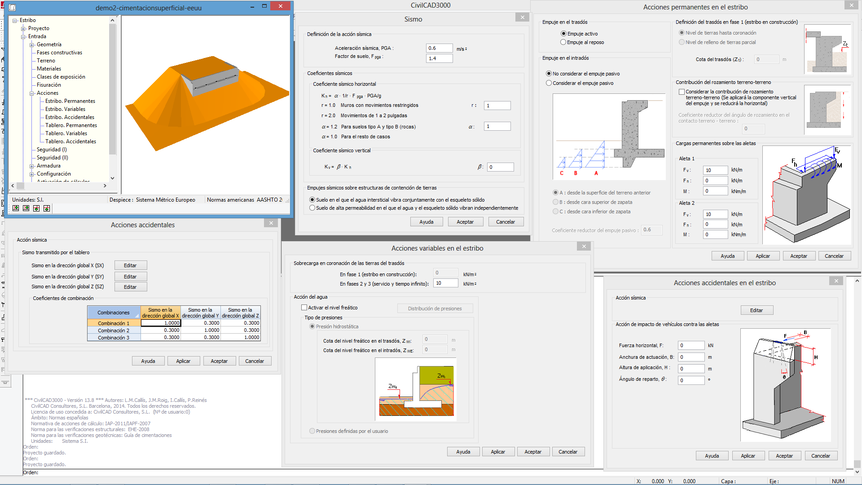Click Aceptar in the Sismo dialog

pos(465,222)
